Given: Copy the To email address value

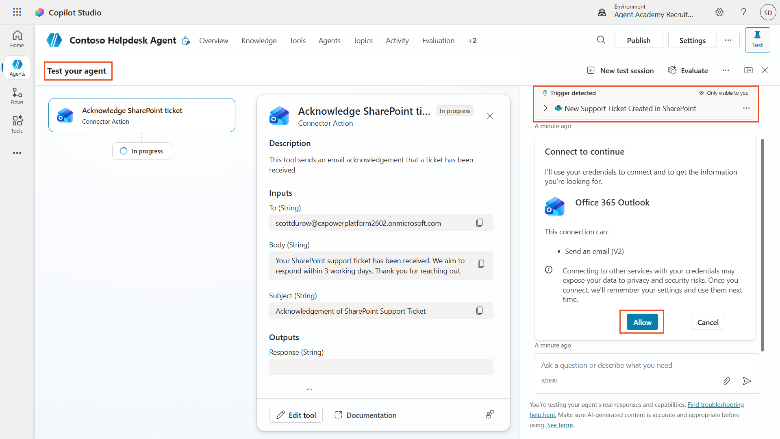Looking at the screenshot, I should tap(479, 223).
